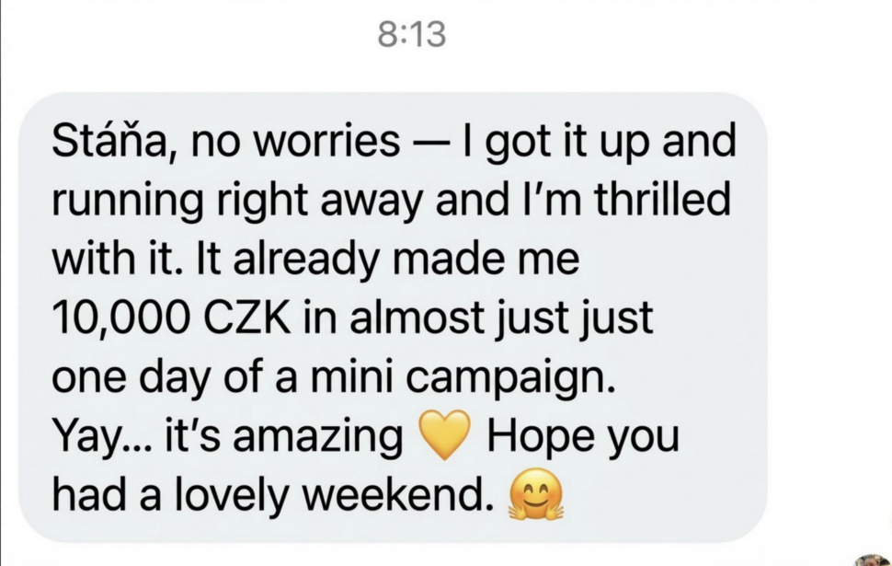
Task: Select the "10,000" amount in the message
Action: click(x=118, y=318)
